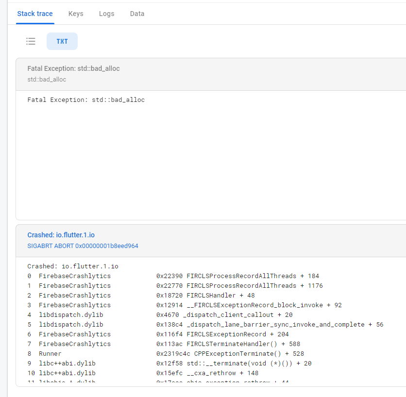Click libdispatch.dylib in frame 4
Viewport: 406px width, 397px height.
pos(71,315)
